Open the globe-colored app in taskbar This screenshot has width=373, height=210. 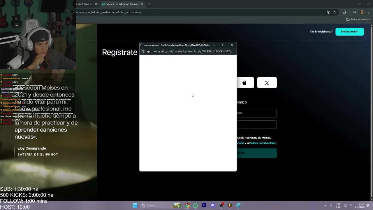238,205
